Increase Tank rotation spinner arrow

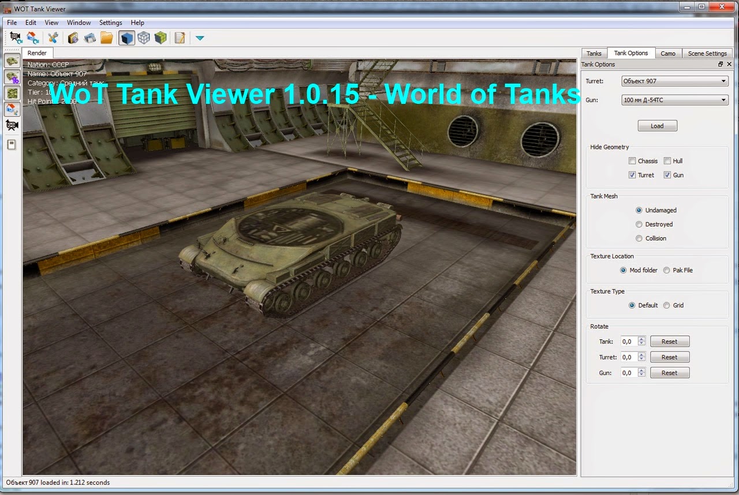[x=641, y=339]
